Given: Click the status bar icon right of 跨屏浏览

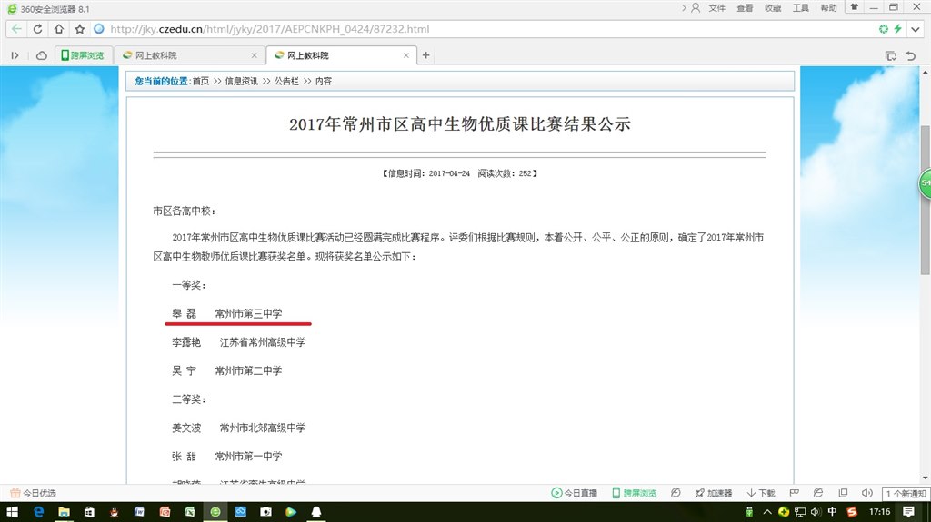Looking at the screenshot, I should tap(676, 493).
